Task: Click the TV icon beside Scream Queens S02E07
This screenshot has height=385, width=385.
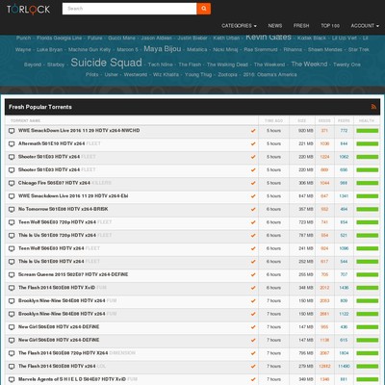Action: click(12, 275)
